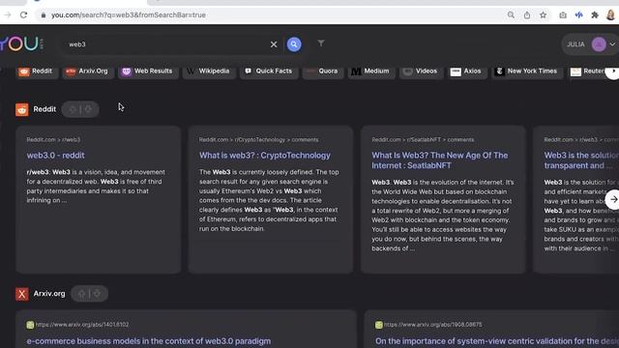
Task: Click the arxiv.org/abs/1401.6102 URL
Action: (x=82, y=325)
